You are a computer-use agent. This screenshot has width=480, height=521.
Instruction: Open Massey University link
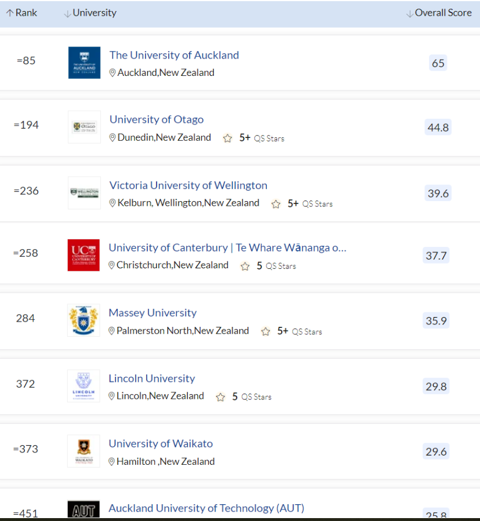click(152, 313)
